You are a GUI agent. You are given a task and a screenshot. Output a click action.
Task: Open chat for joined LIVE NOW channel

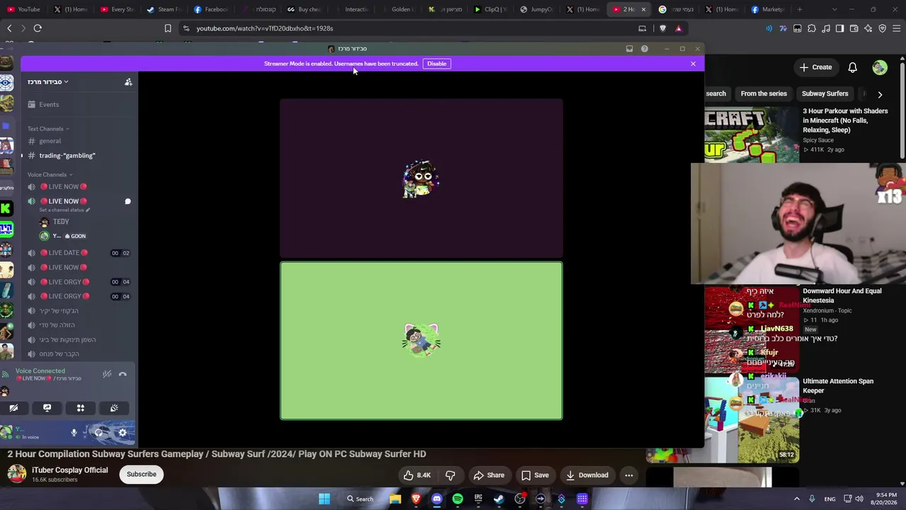click(127, 201)
